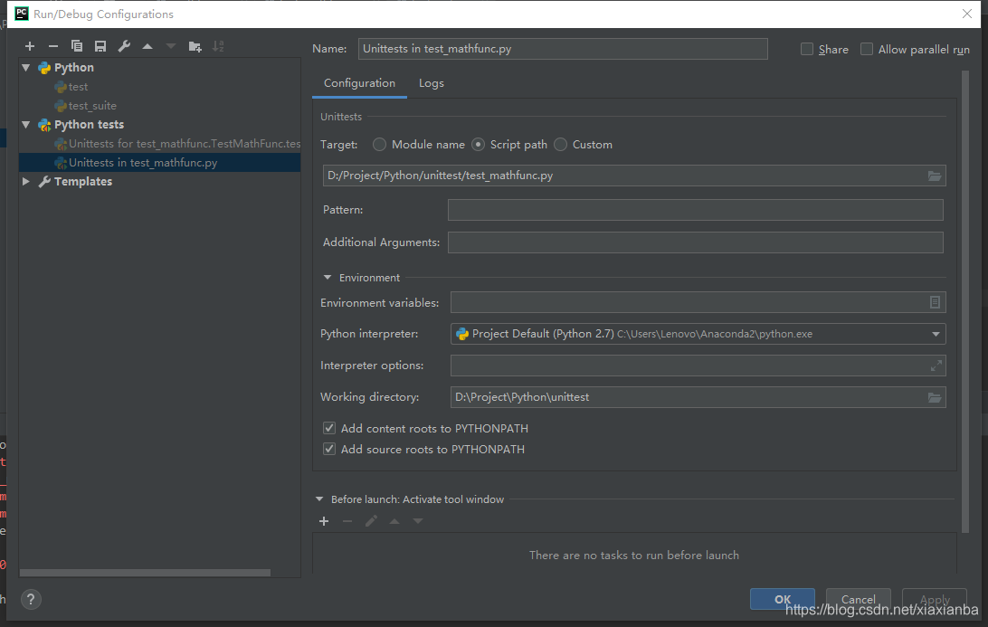This screenshot has width=988, height=627.
Task: Open help with the question mark button
Action: 31,599
